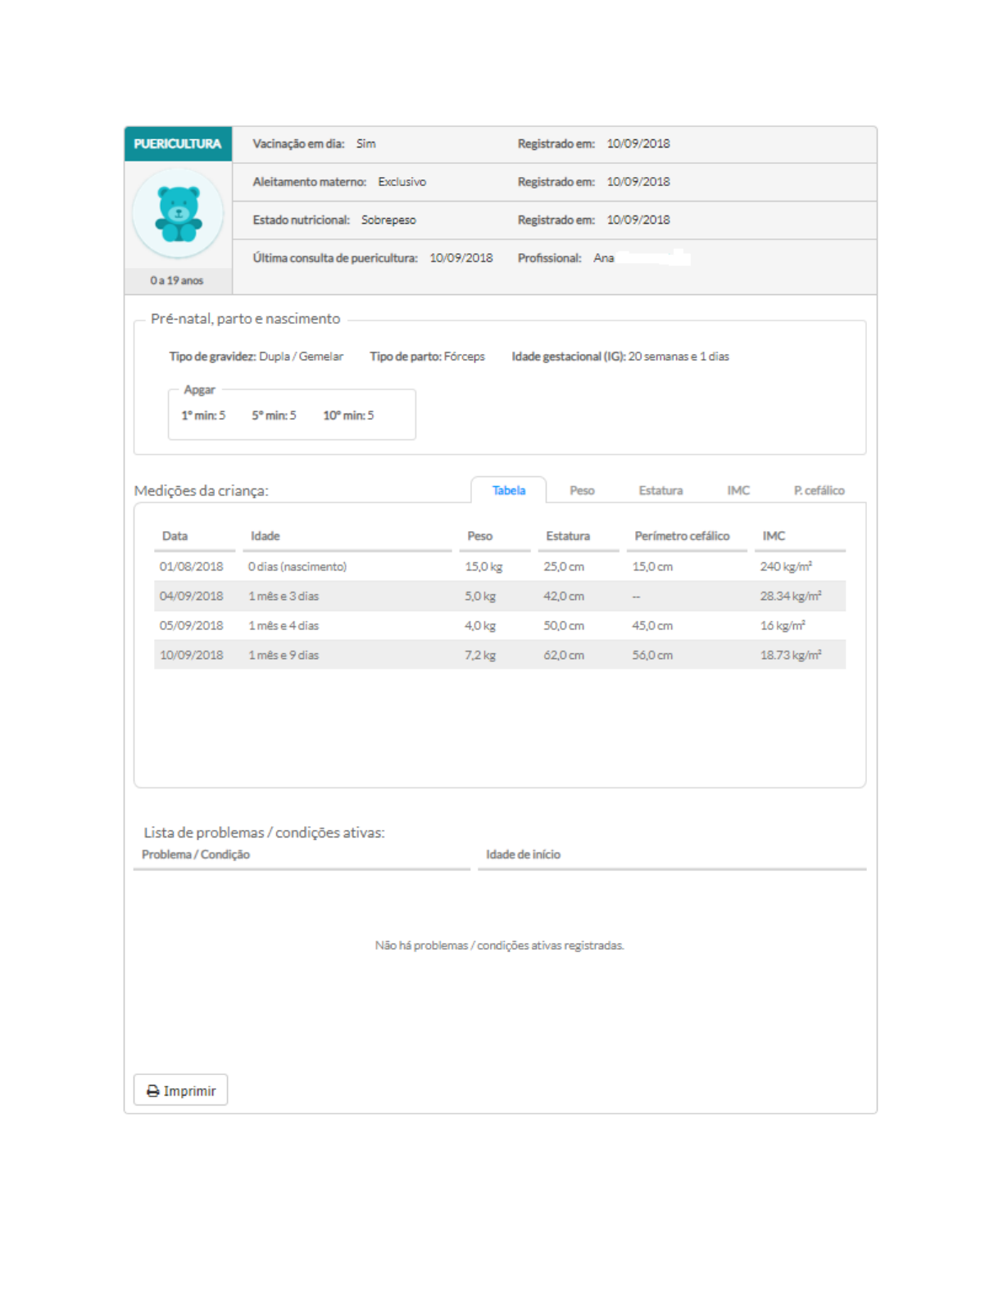Click the 5,0 kg weight value
Image resolution: width=1003 pixels, height=1298 pixels.
tap(480, 596)
